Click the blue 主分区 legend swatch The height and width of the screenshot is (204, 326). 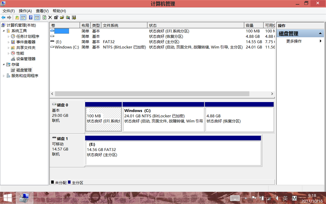click(x=69, y=182)
